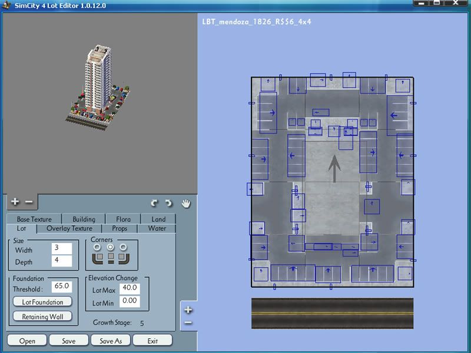Click the Retaining Wall button

click(x=42, y=317)
